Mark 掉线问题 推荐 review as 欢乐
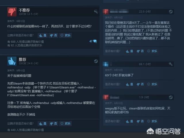The height and width of the screenshot is (138, 184). (66, 123)
